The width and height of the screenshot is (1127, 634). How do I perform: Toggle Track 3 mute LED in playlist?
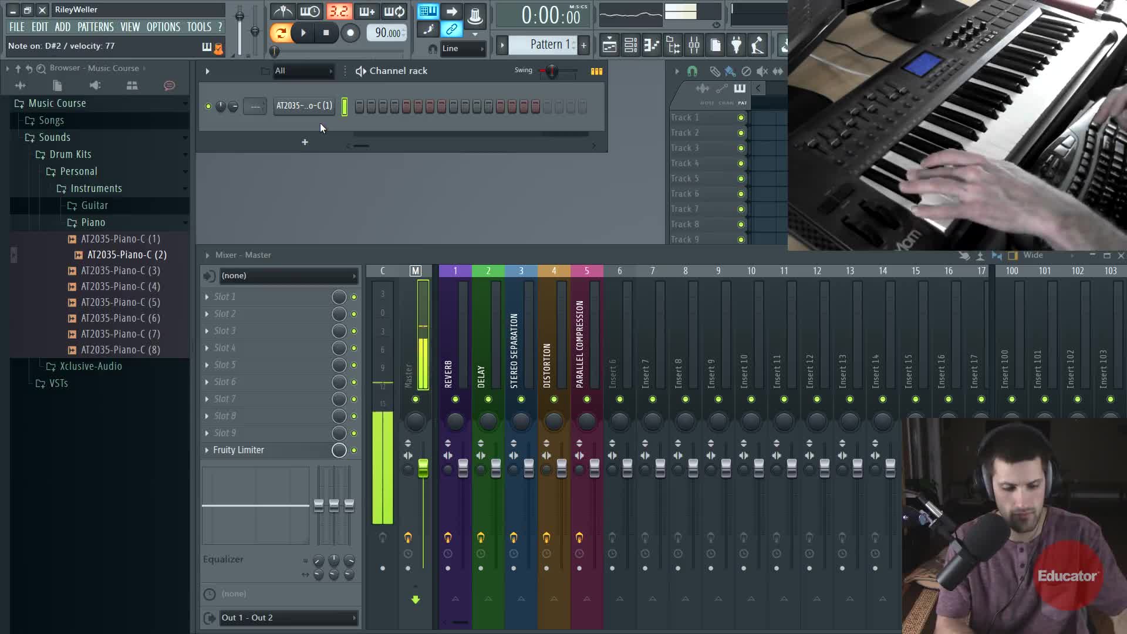[x=741, y=148]
